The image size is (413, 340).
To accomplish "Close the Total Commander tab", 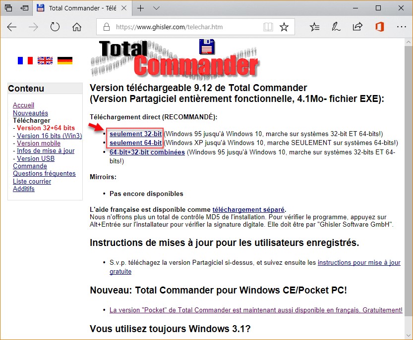I will 124,8.
